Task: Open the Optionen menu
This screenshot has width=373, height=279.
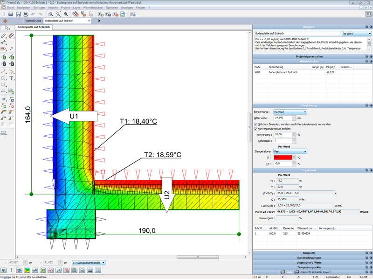Action: point(112,7)
